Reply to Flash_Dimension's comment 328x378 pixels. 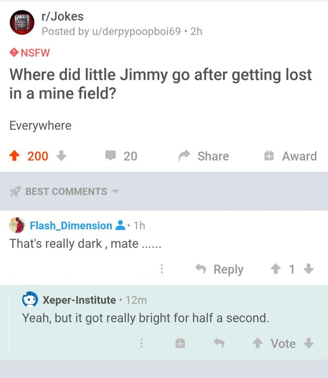tap(219, 269)
